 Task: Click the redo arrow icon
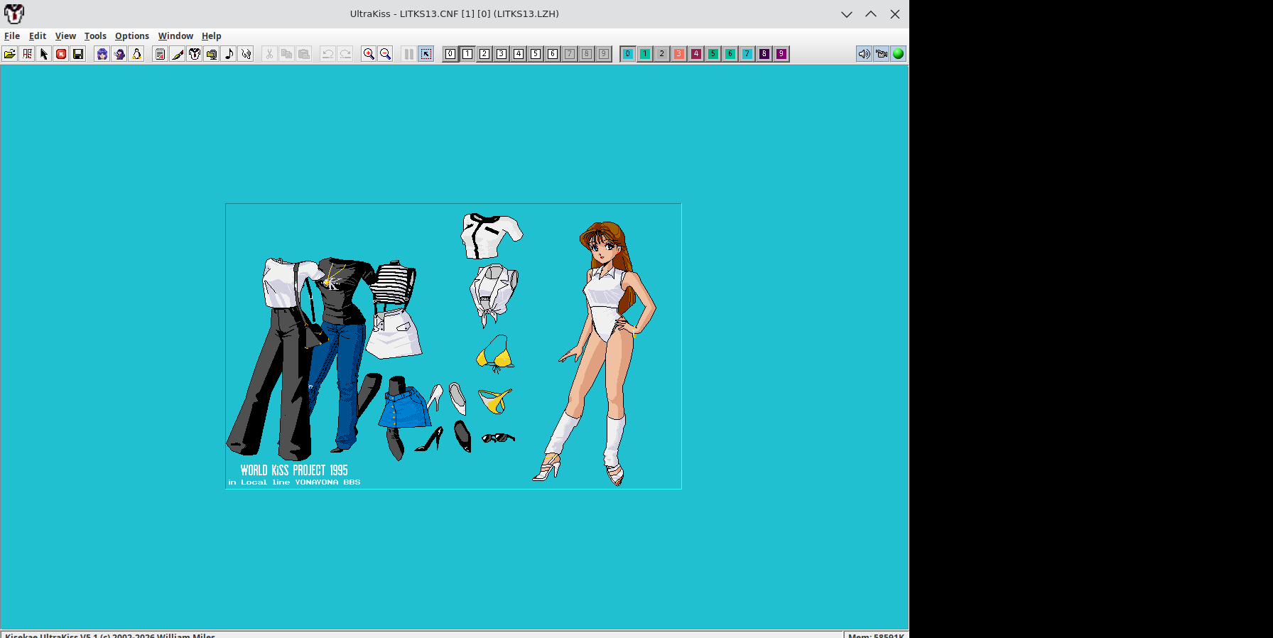click(x=345, y=54)
